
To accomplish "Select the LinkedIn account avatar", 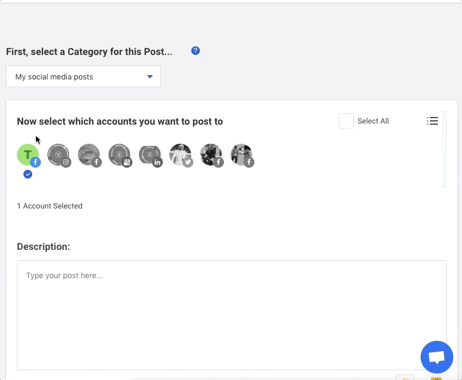I will click(x=150, y=155).
